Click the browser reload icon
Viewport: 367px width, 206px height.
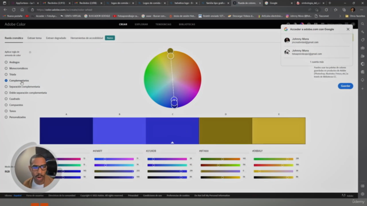14,10
